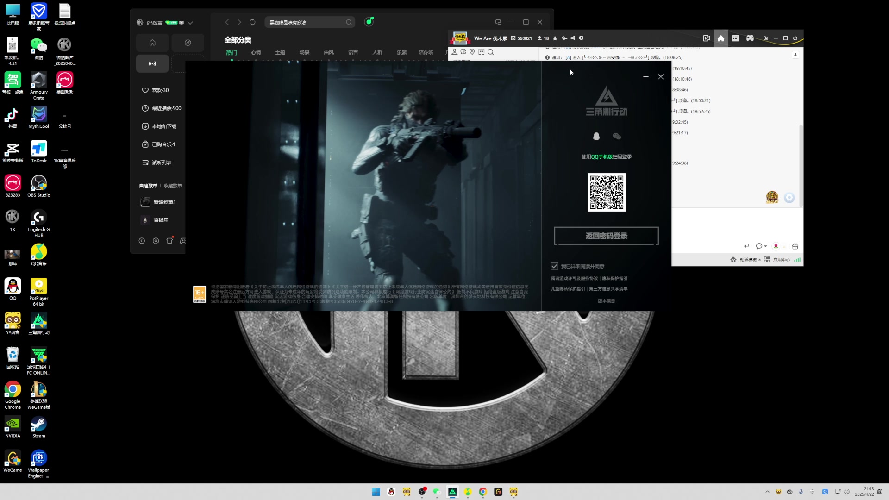Click the Windows Start button on taskbar

[x=376, y=492]
